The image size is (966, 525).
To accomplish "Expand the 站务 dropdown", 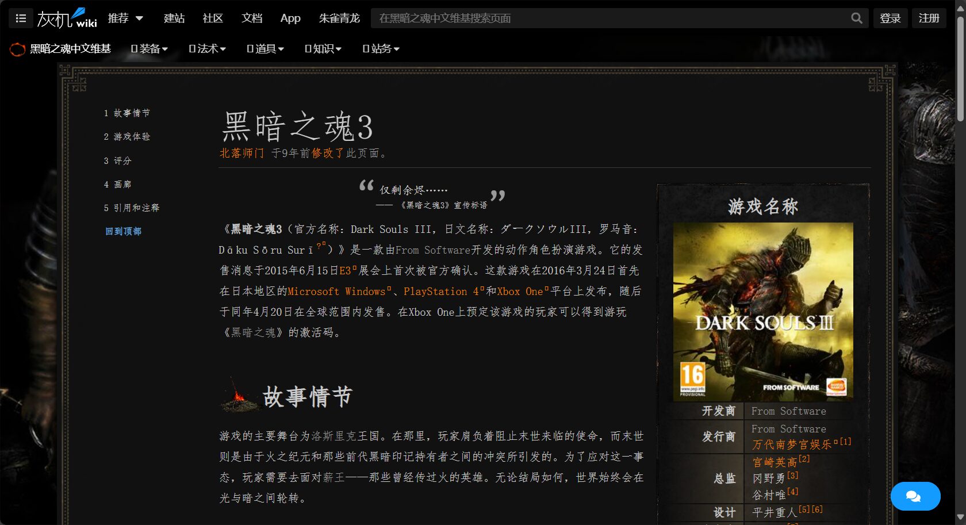I will point(380,49).
